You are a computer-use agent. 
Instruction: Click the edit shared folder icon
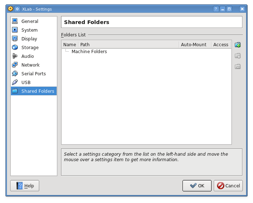(x=238, y=56)
